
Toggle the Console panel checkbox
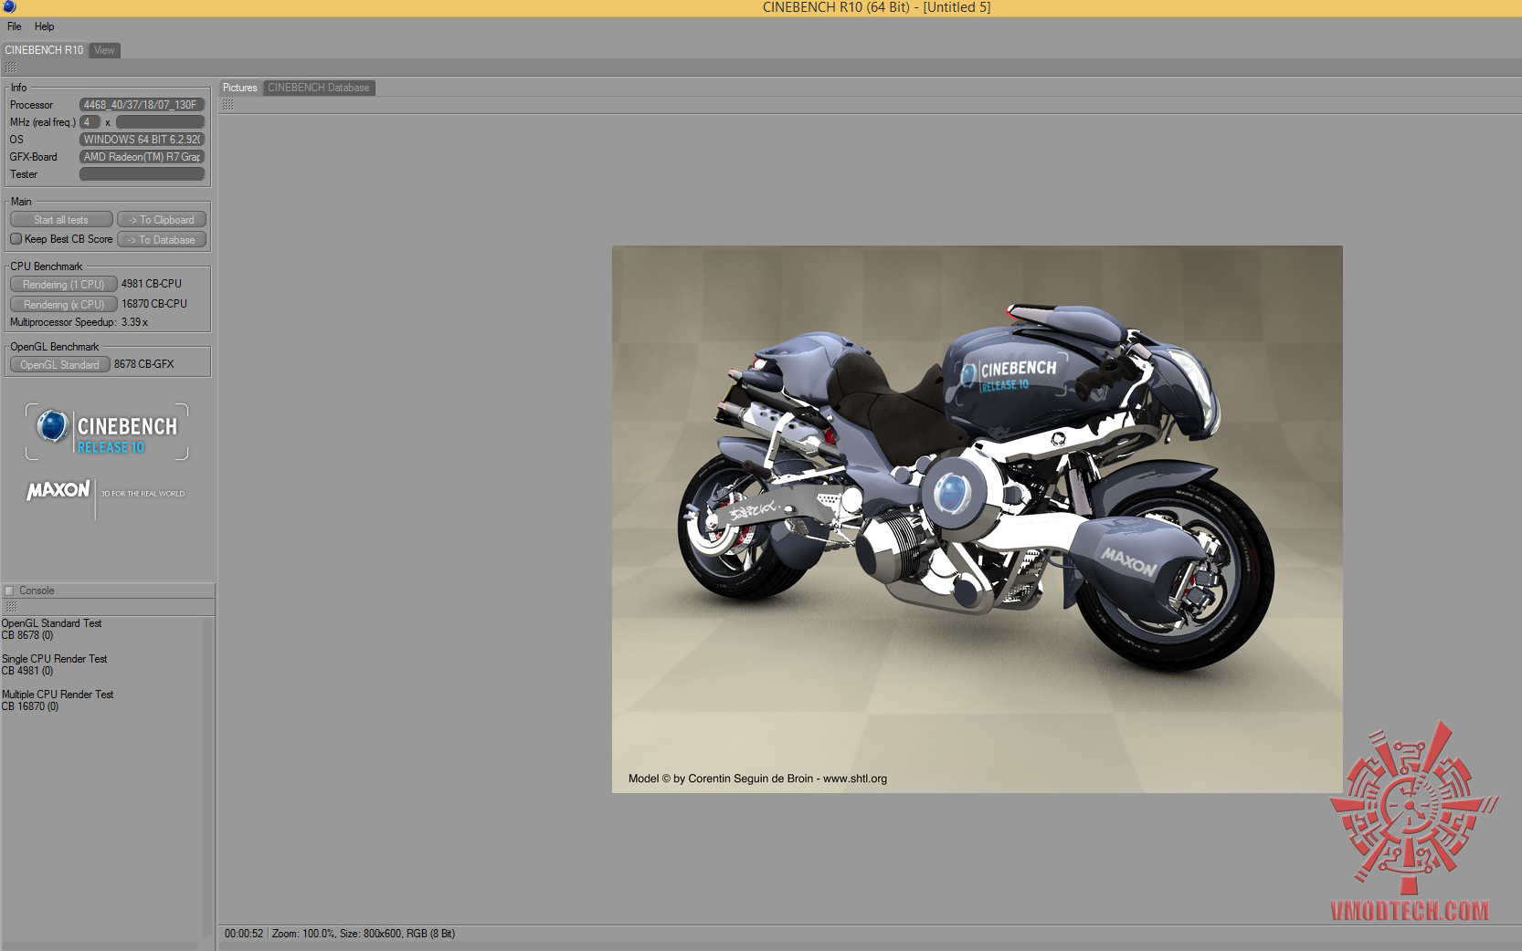click(x=9, y=590)
